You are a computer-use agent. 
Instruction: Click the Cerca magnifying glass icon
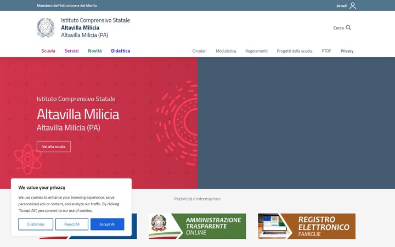[x=348, y=28]
